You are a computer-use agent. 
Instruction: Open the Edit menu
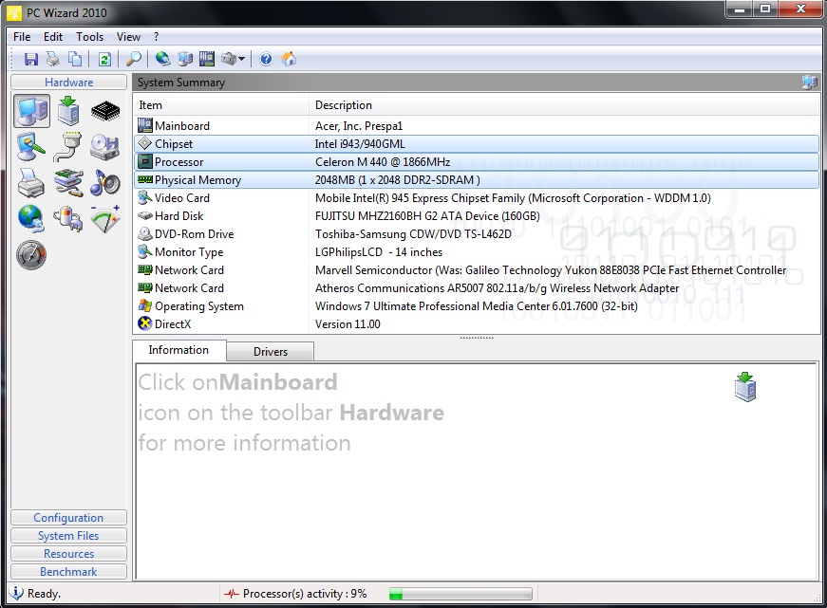[x=53, y=37]
